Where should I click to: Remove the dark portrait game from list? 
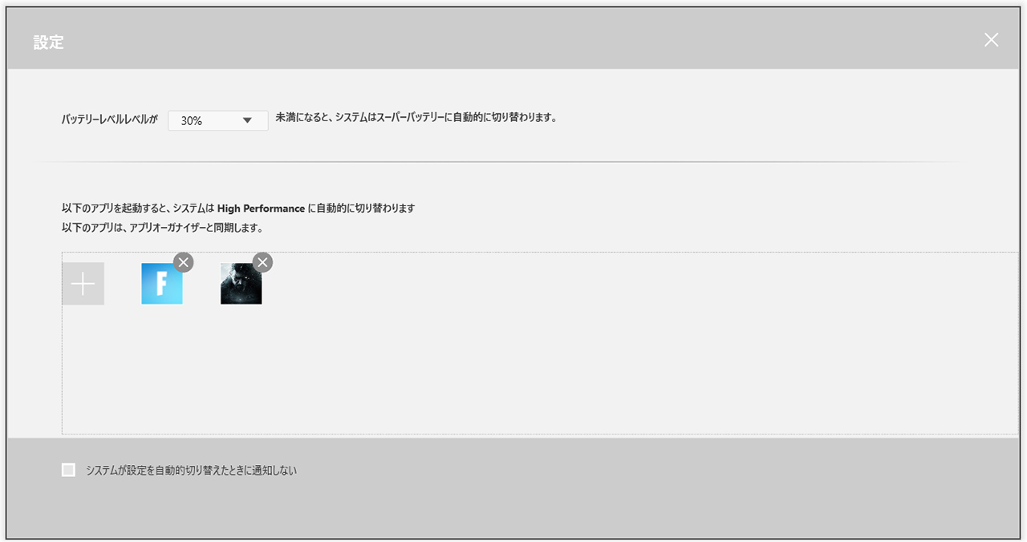coord(262,262)
